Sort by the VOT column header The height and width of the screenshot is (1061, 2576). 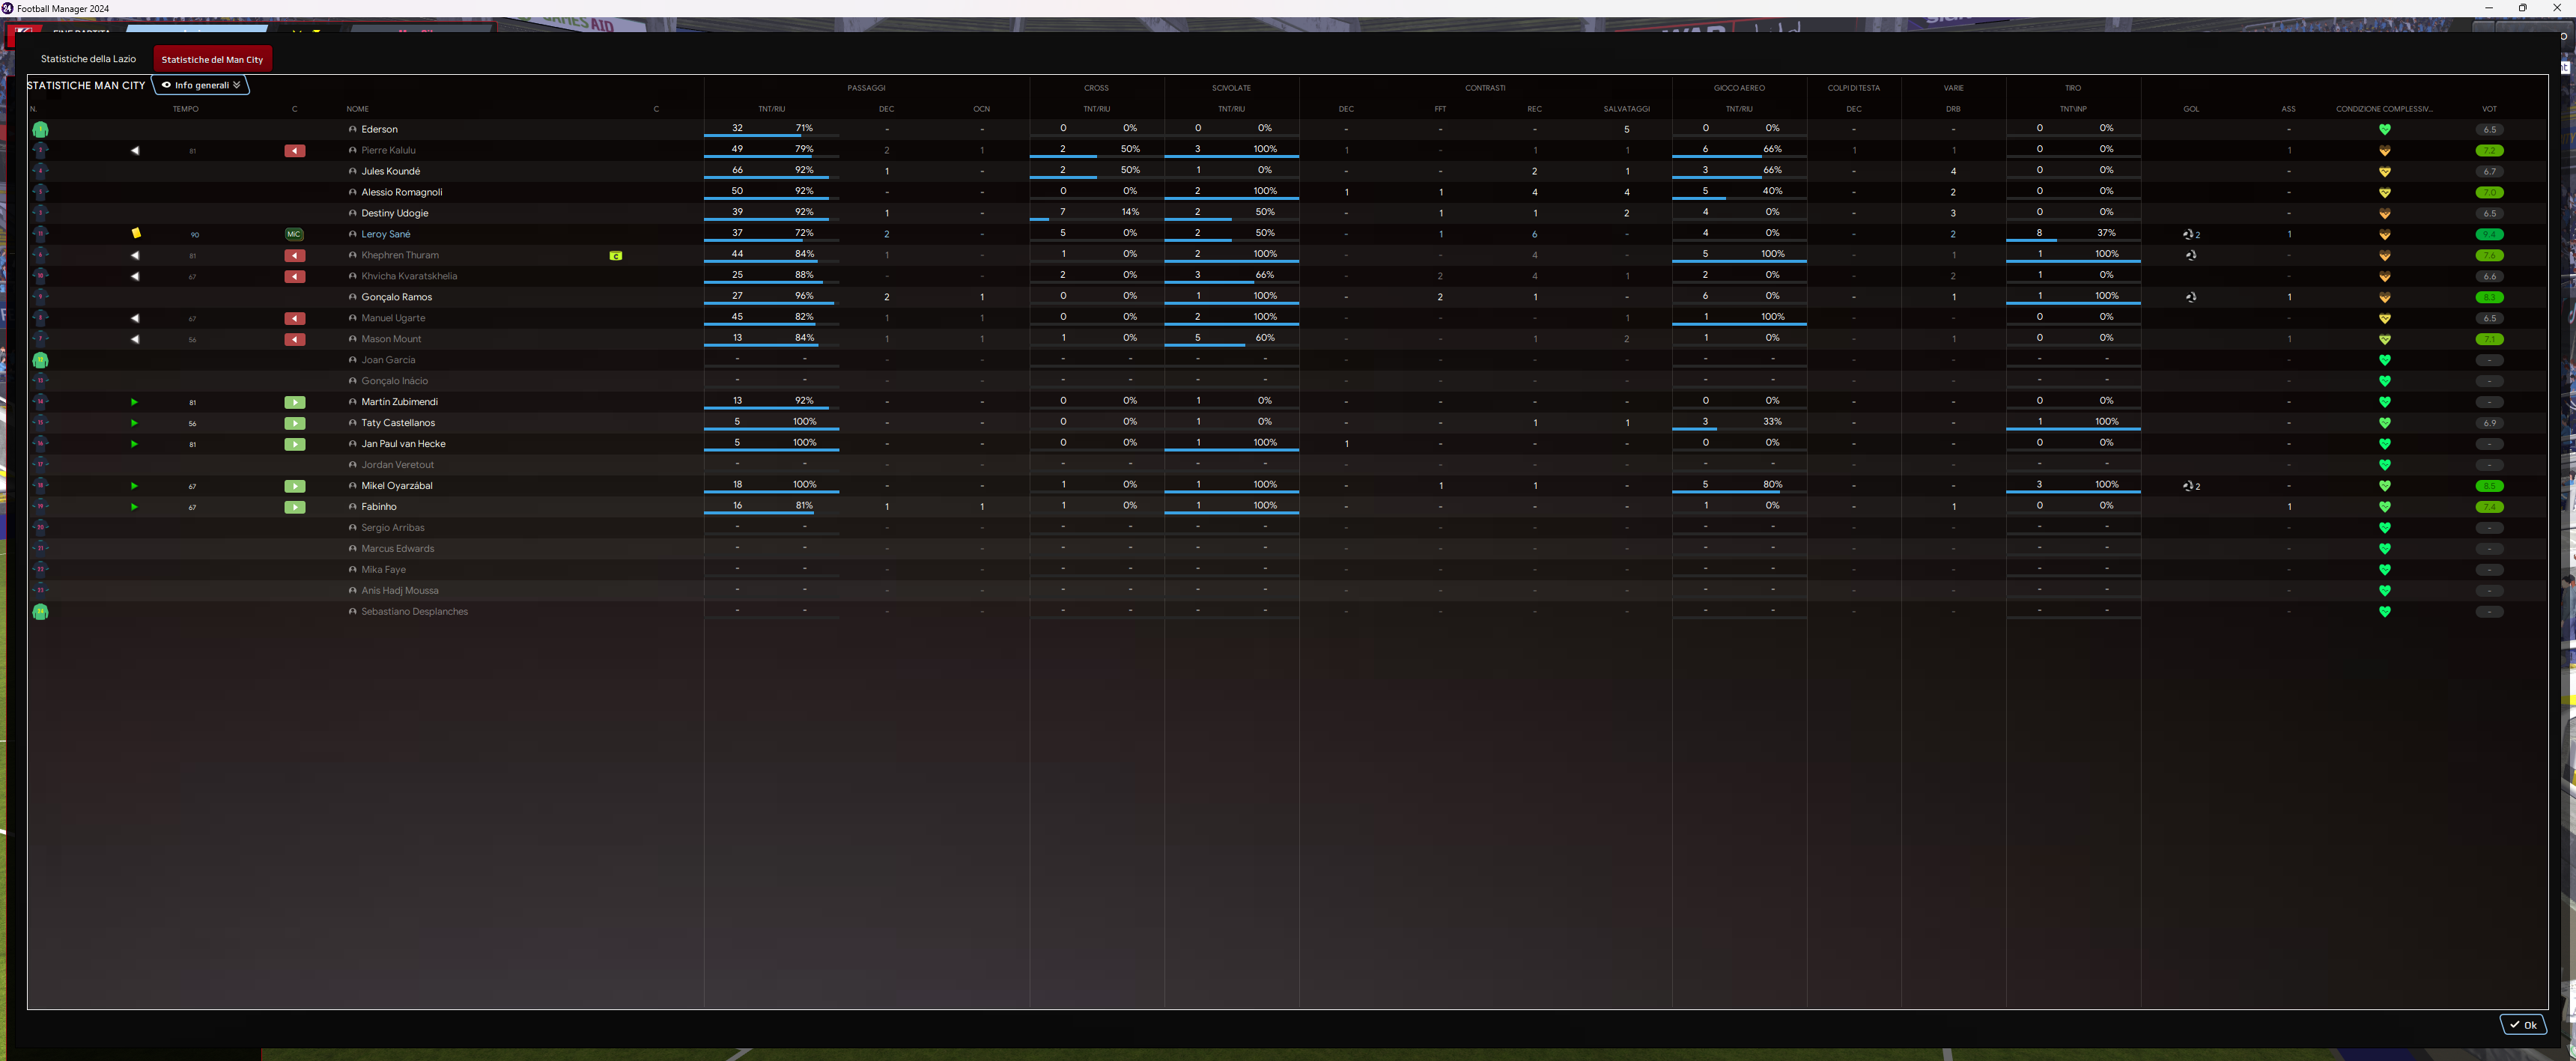click(x=2490, y=109)
